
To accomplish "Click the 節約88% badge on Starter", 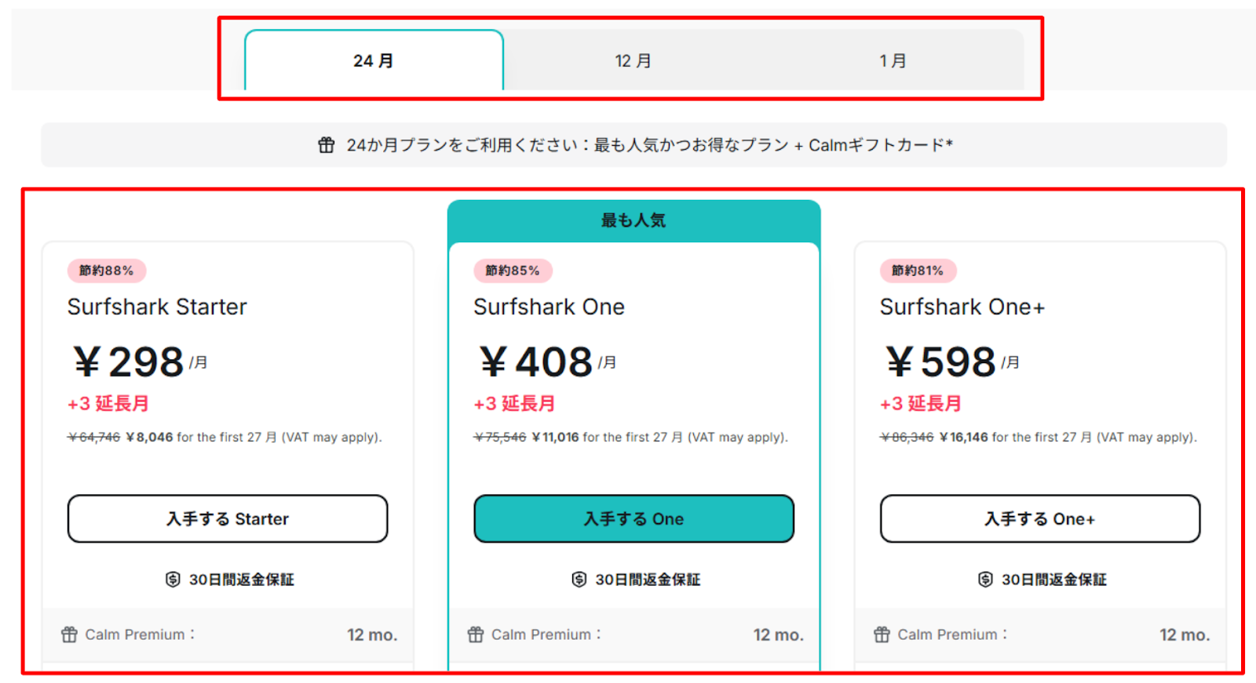I will click(107, 271).
